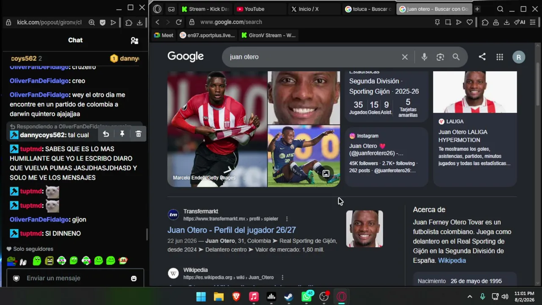Pin dannycoys562's chat message
The height and width of the screenshot is (305, 542).
122,134
